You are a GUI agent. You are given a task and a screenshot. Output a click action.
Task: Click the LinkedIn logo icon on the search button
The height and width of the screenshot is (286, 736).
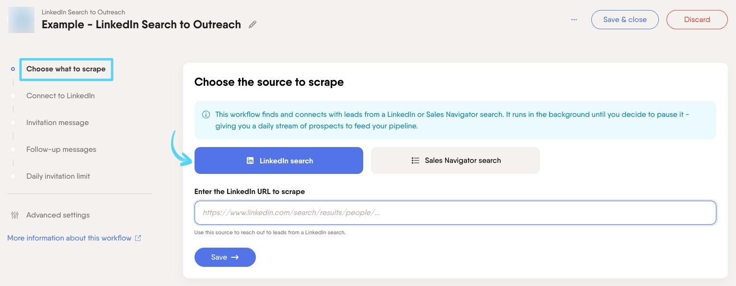[250, 160]
